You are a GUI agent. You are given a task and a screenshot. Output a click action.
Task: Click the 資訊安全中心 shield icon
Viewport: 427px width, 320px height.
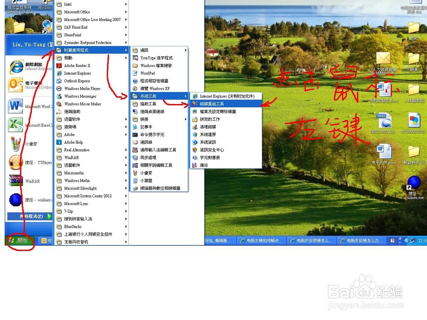pos(195,150)
